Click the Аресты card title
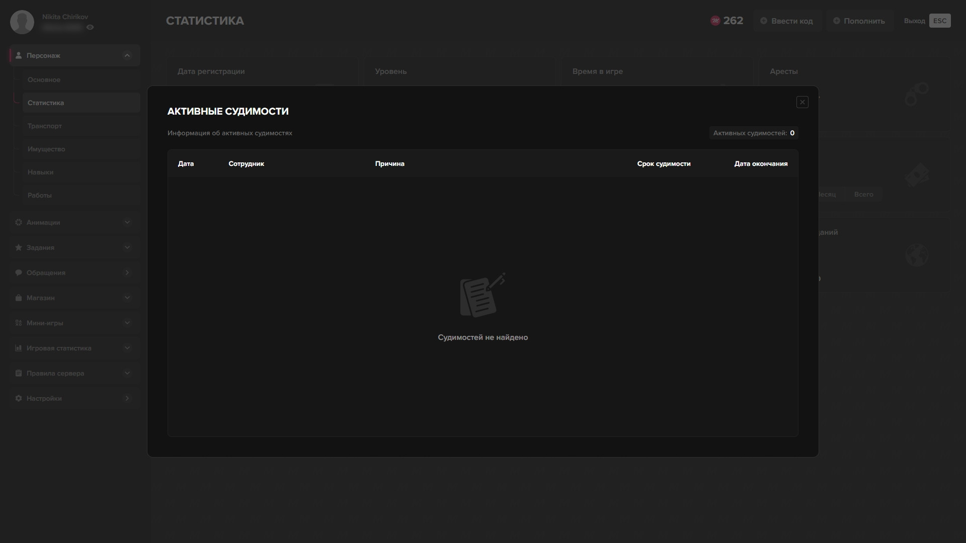The height and width of the screenshot is (543, 966). tap(783, 71)
